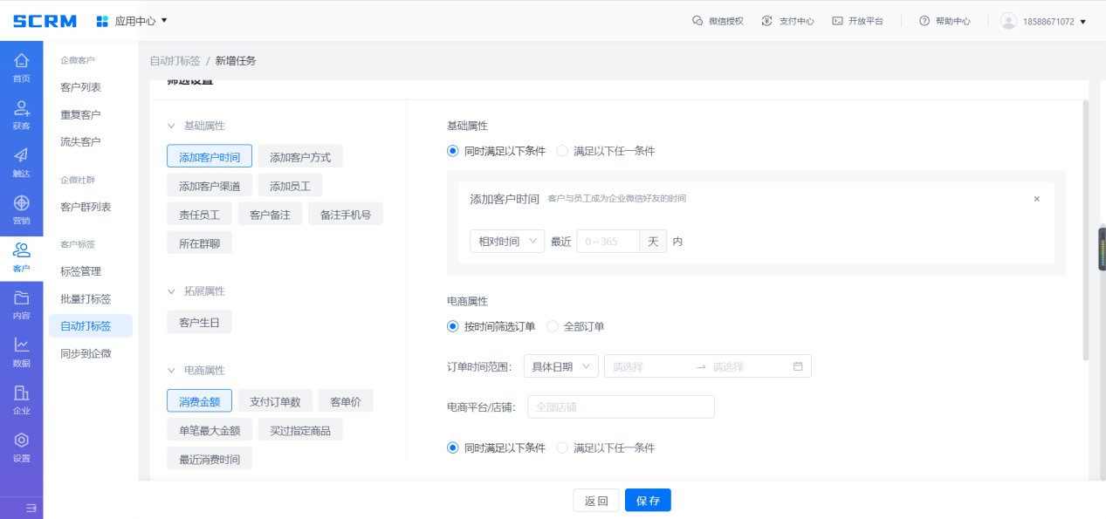Open the 触达 paper plane icon

click(21, 162)
